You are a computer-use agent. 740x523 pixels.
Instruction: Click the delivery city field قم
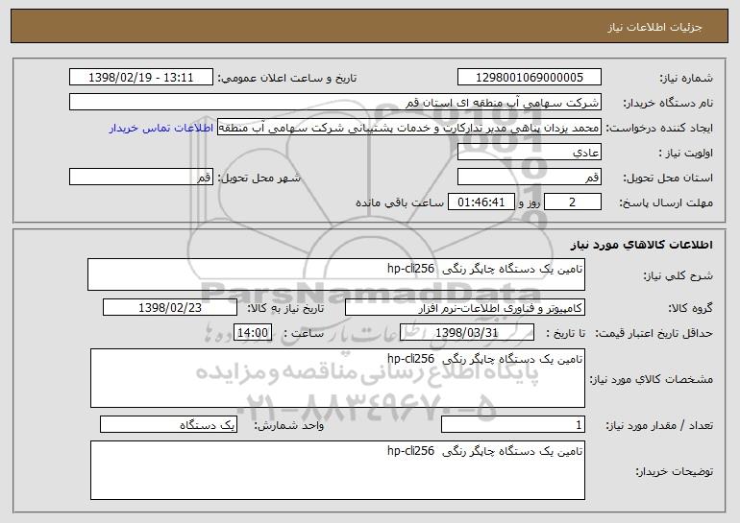click(x=141, y=177)
